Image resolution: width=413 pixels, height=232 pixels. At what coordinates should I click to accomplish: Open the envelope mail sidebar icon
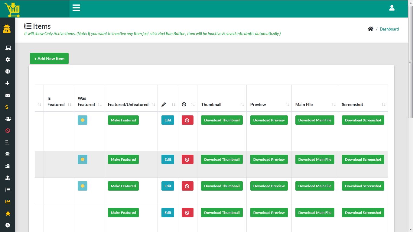click(8, 95)
